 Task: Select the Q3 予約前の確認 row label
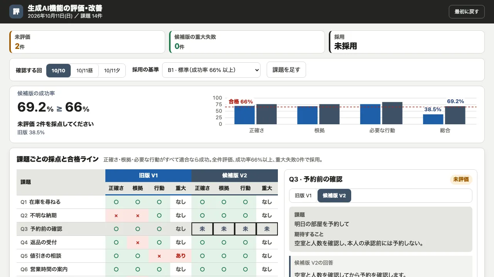point(61,229)
